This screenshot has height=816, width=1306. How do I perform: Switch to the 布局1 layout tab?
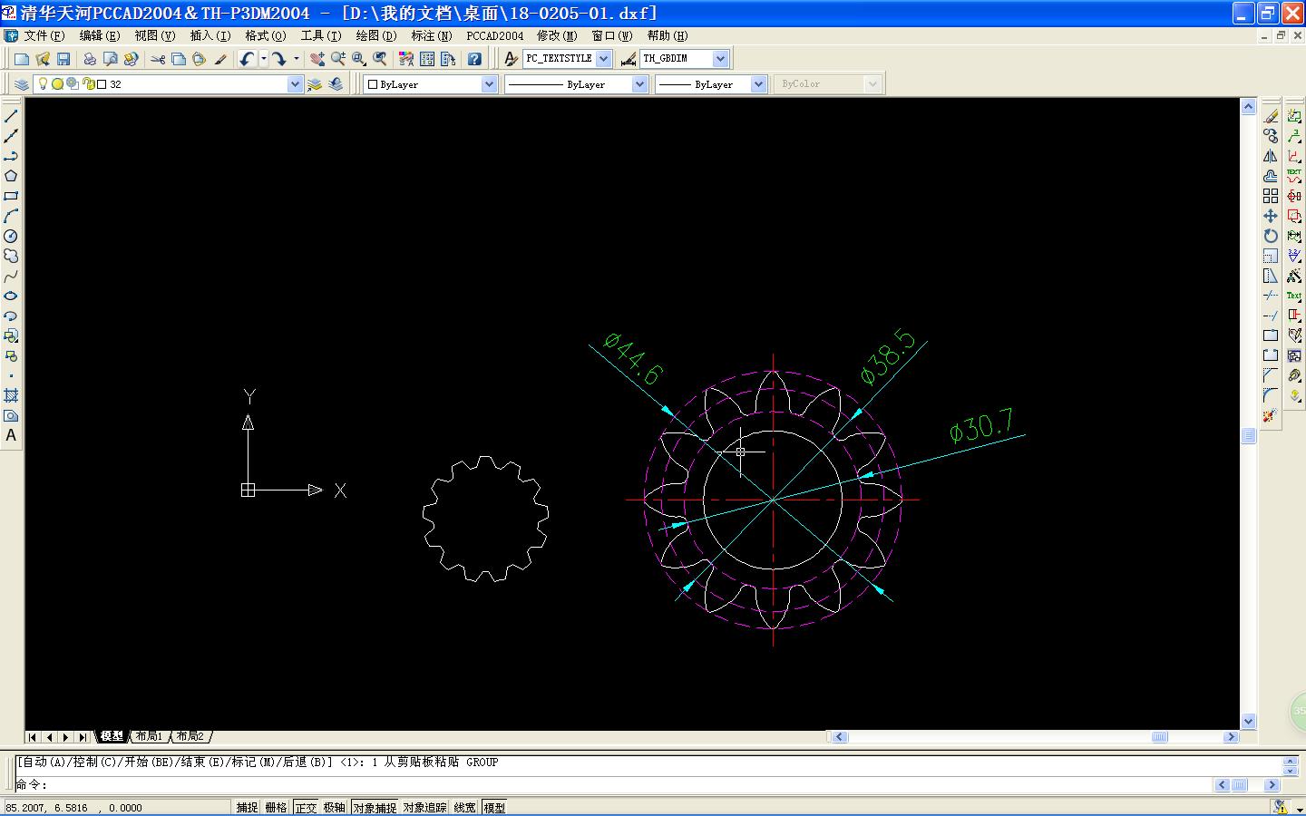(149, 736)
